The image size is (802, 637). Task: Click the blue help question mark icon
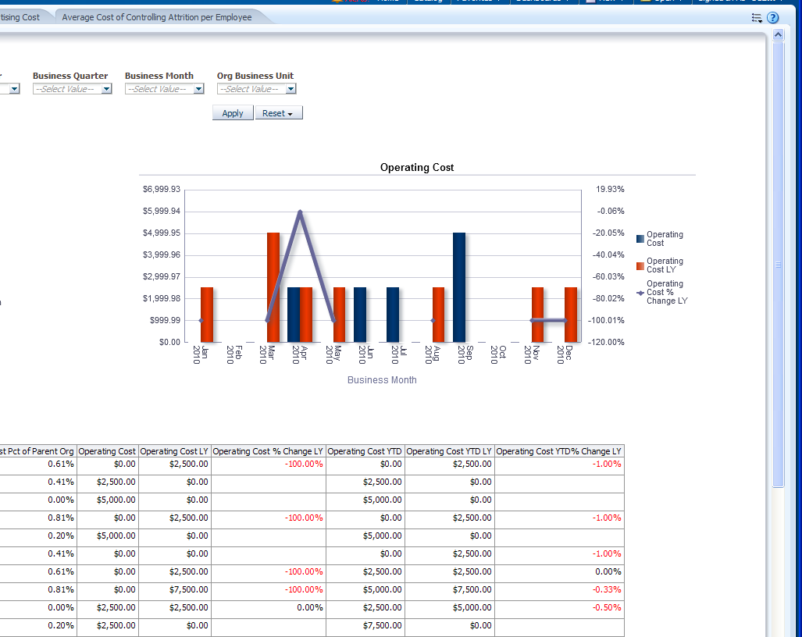[772, 17]
